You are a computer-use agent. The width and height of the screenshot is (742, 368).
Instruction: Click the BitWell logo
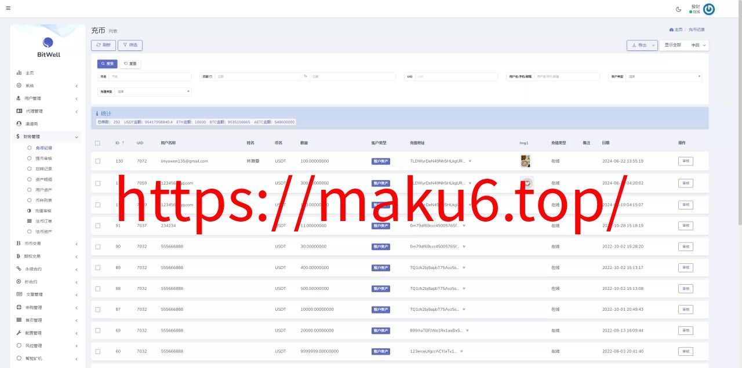[48, 47]
